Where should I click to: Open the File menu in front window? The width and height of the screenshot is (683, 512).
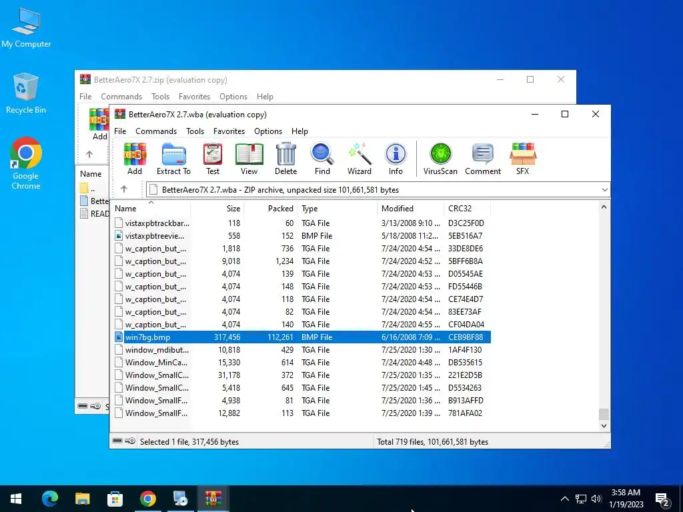(120, 131)
